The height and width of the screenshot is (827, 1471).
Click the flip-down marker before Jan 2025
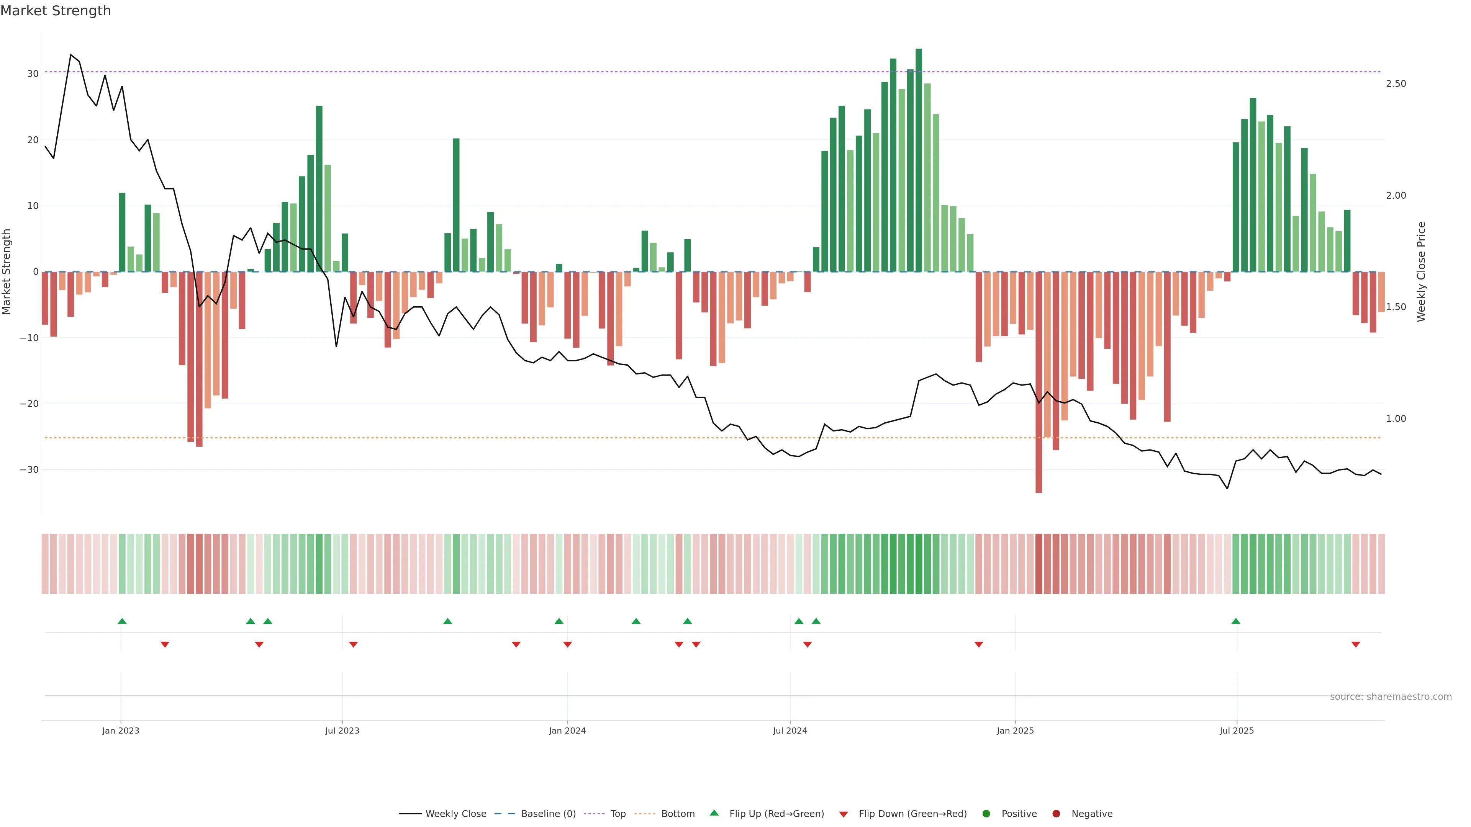pos(979,644)
